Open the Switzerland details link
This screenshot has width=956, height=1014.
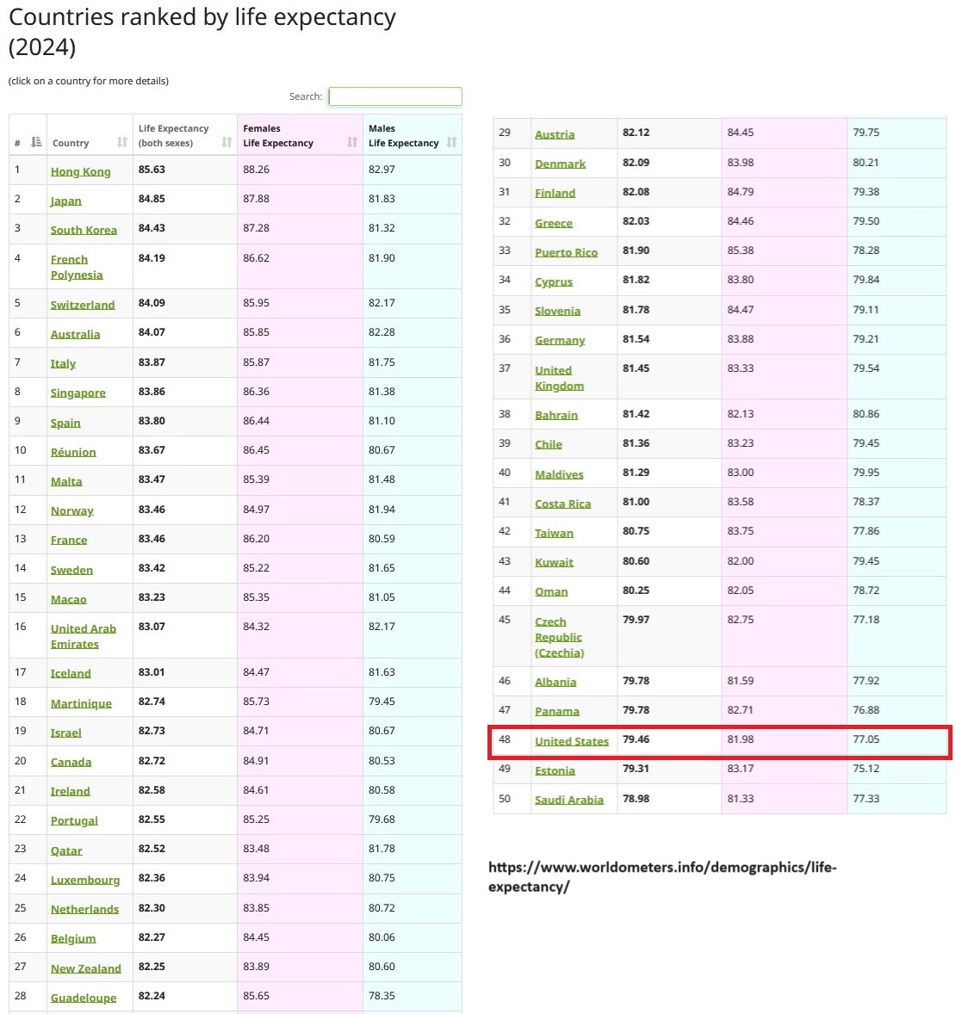click(82, 305)
